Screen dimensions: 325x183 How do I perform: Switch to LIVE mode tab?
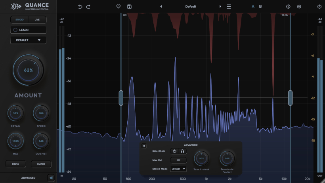(x=37, y=20)
